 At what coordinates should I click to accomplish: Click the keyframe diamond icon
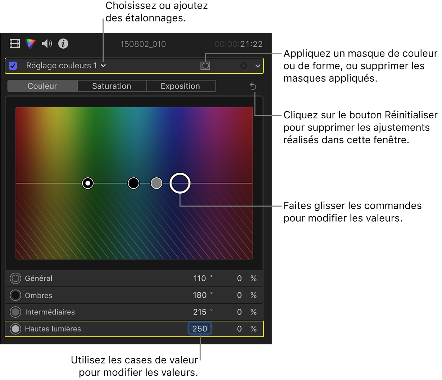(x=243, y=66)
